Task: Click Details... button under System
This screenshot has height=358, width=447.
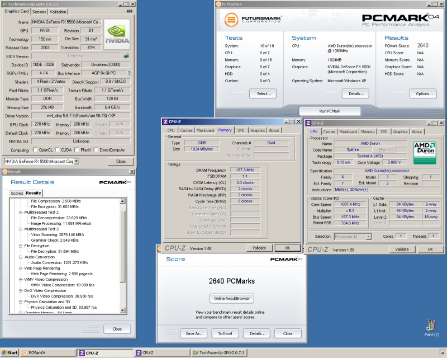Action: [355, 93]
